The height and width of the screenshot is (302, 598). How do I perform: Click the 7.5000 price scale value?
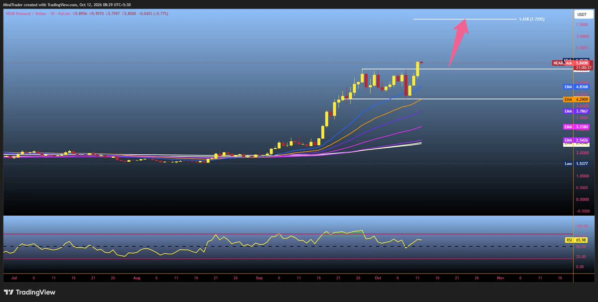coord(582,24)
